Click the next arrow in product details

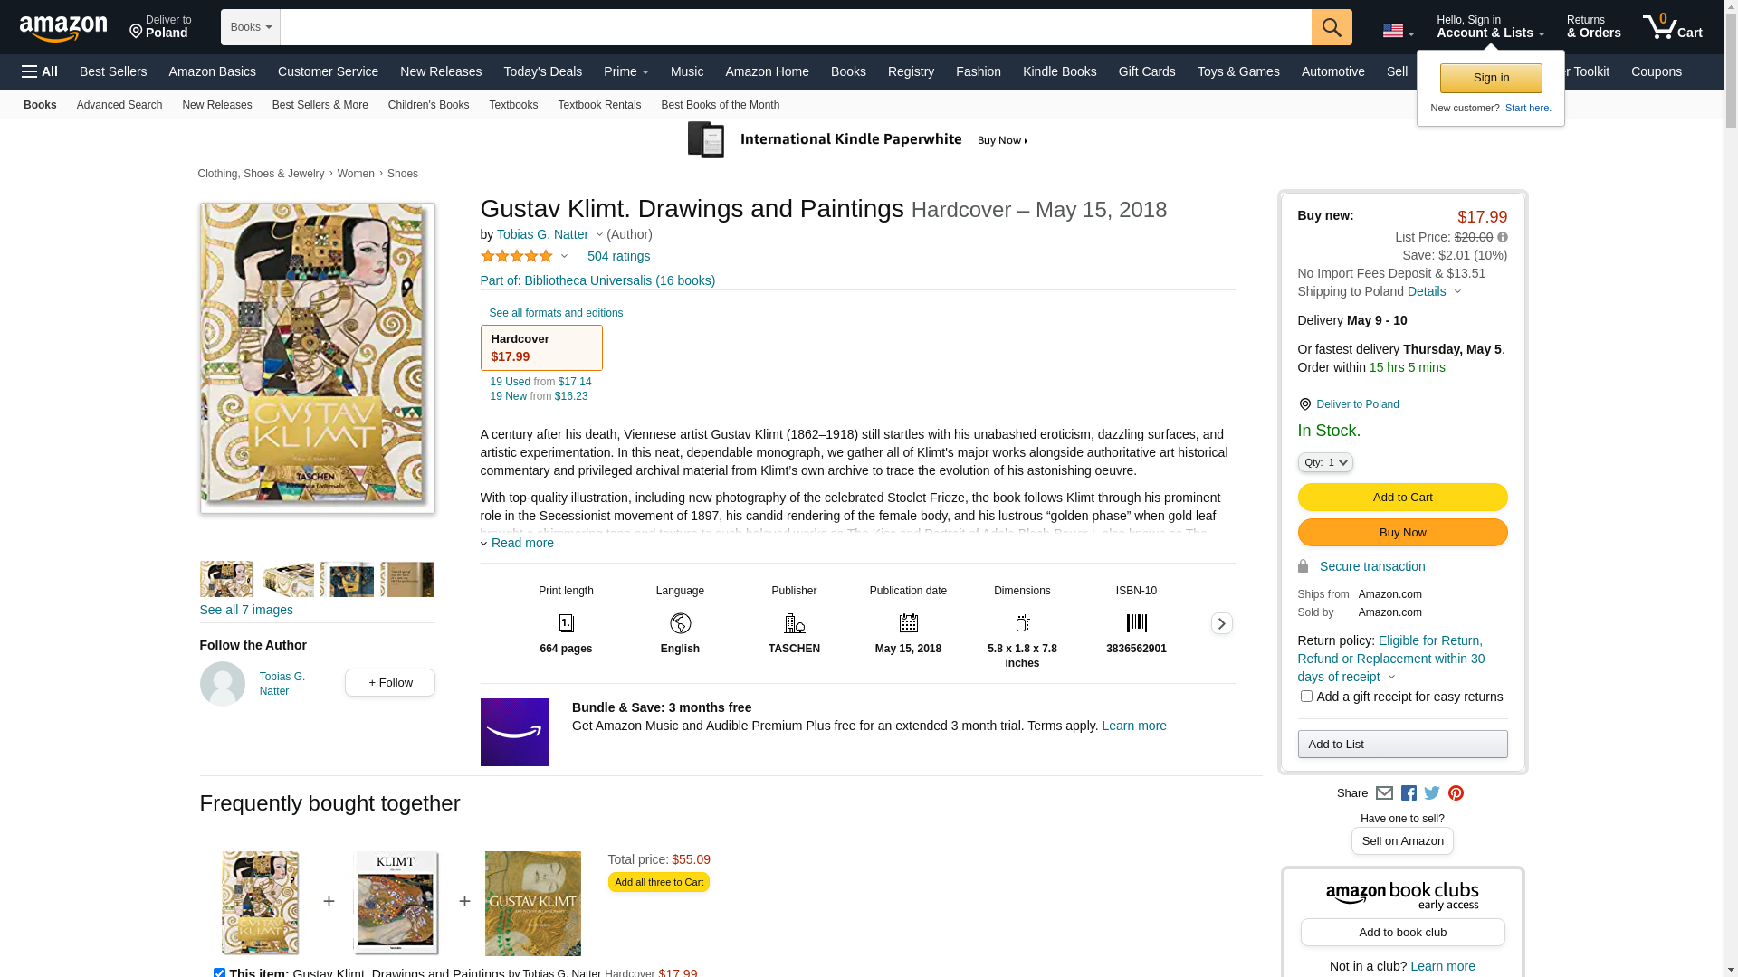[x=1221, y=623]
